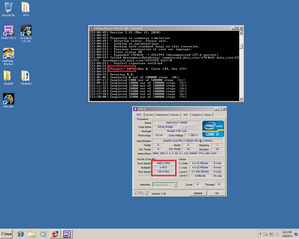This screenshot has width=299, height=239.
Task: Click the Core Speed 4900.2 MHz value
Action: (163, 163)
